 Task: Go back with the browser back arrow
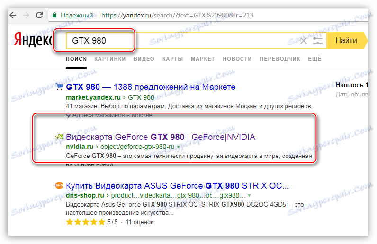[13, 16]
